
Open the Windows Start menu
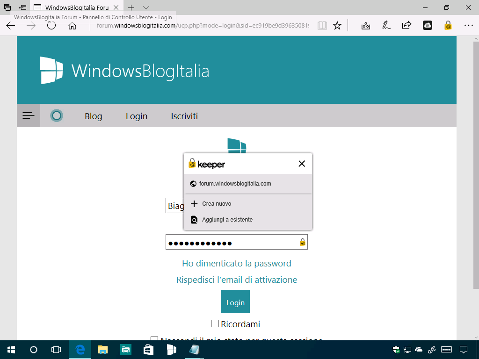point(11,350)
